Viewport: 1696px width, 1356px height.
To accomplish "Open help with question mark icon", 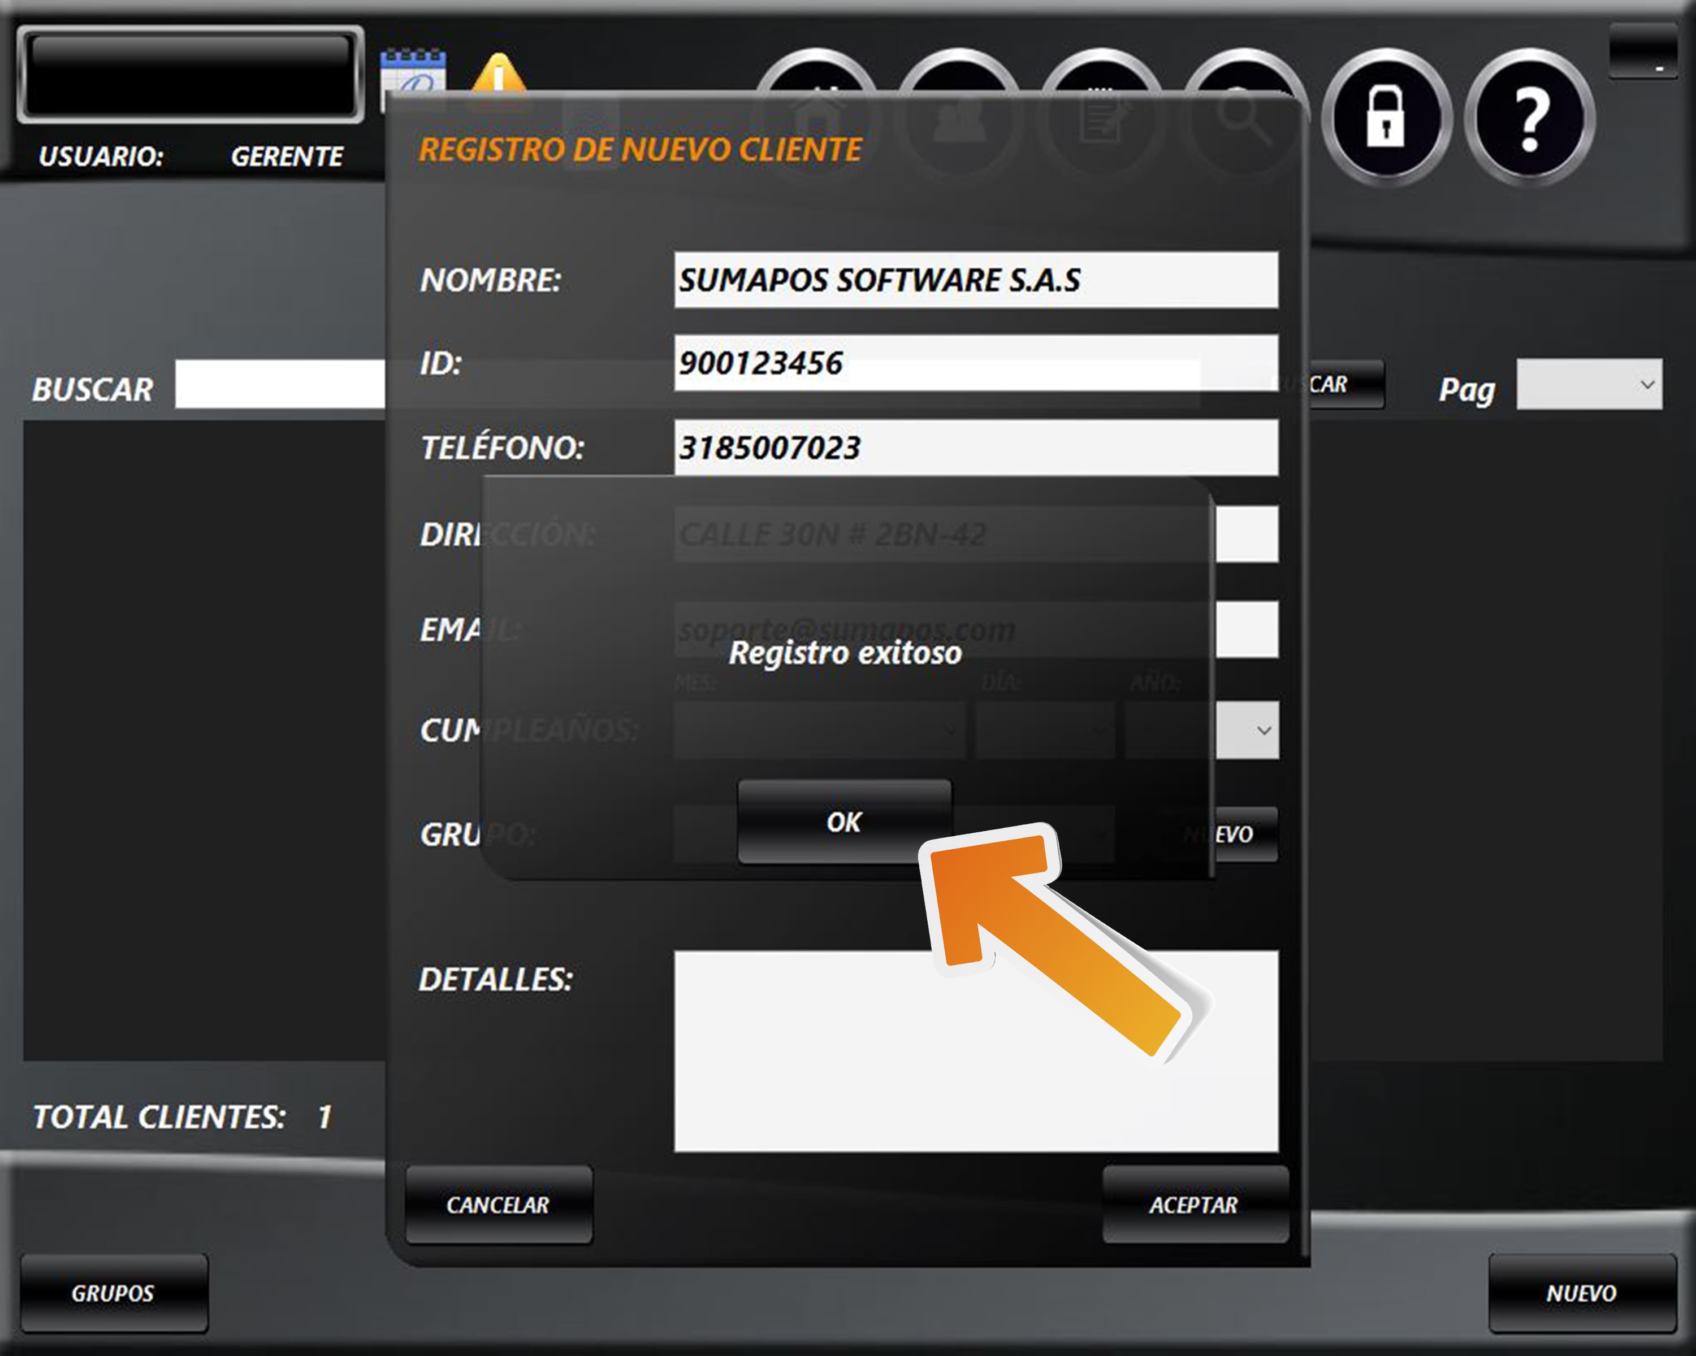I will 1529,117.
